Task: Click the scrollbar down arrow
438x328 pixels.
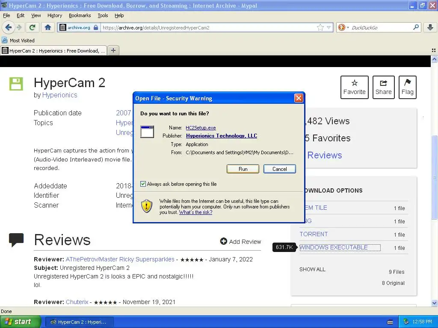Action: click(434, 303)
